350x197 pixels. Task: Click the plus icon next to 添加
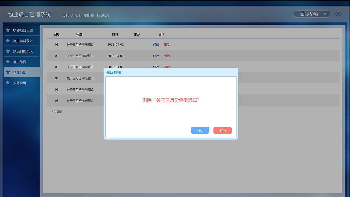point(54,111)
